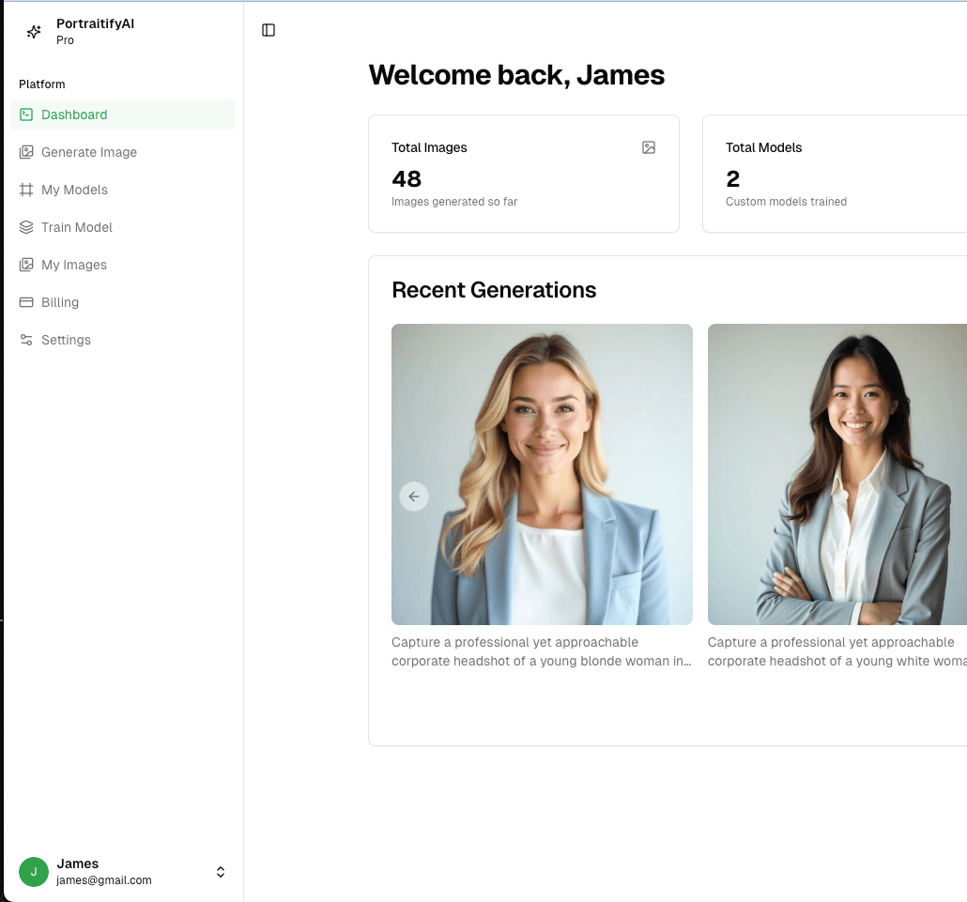The height and width of the screenshot is (902, 967).
Task: Select the Billing menu entry
Action: (x=60, y=302)
